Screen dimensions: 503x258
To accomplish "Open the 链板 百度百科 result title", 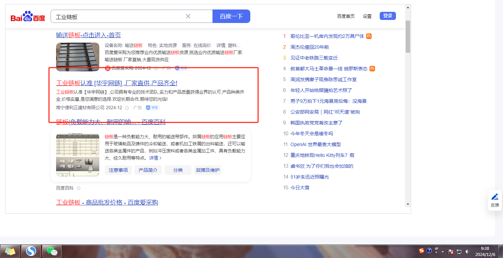I will pos(111,122).
